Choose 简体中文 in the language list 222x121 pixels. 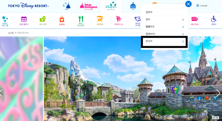click(x=165, y=34)
